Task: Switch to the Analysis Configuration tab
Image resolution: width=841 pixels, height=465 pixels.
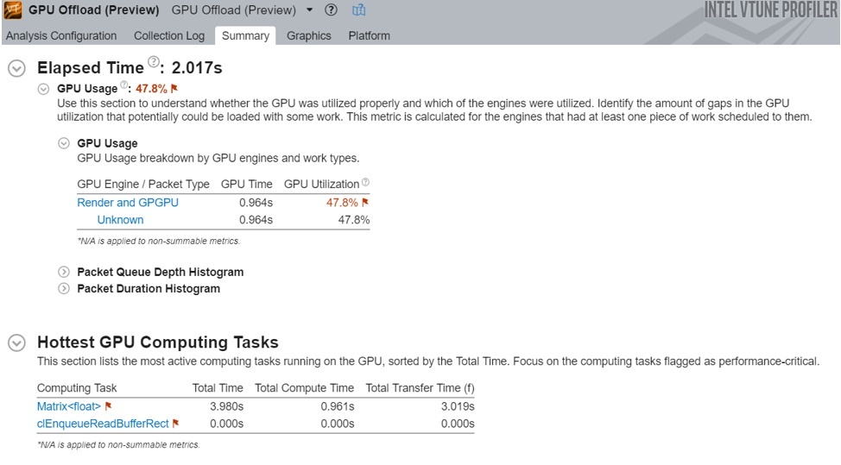Action: (x=61, y=35)
